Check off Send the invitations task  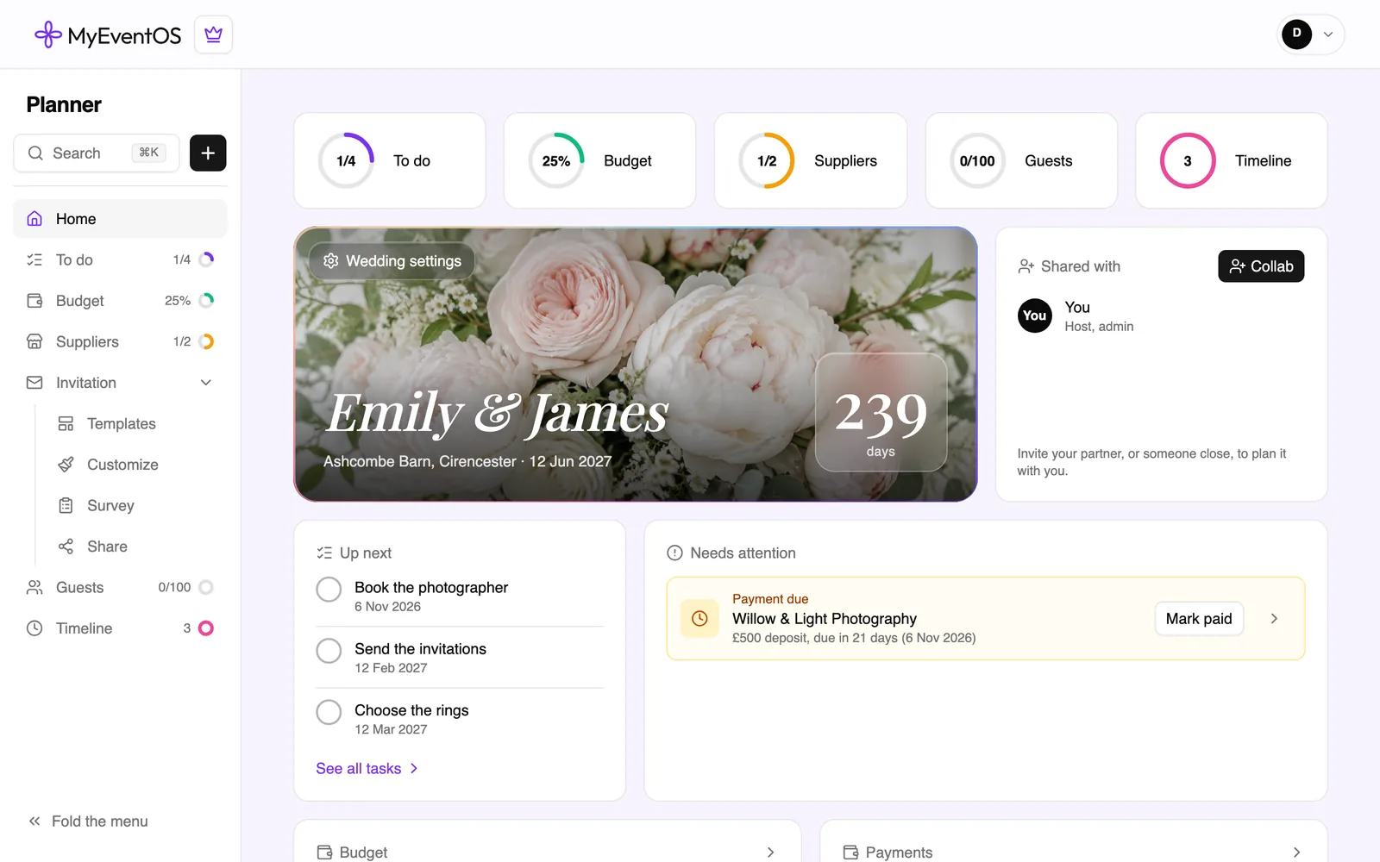[x=329, y=651]
